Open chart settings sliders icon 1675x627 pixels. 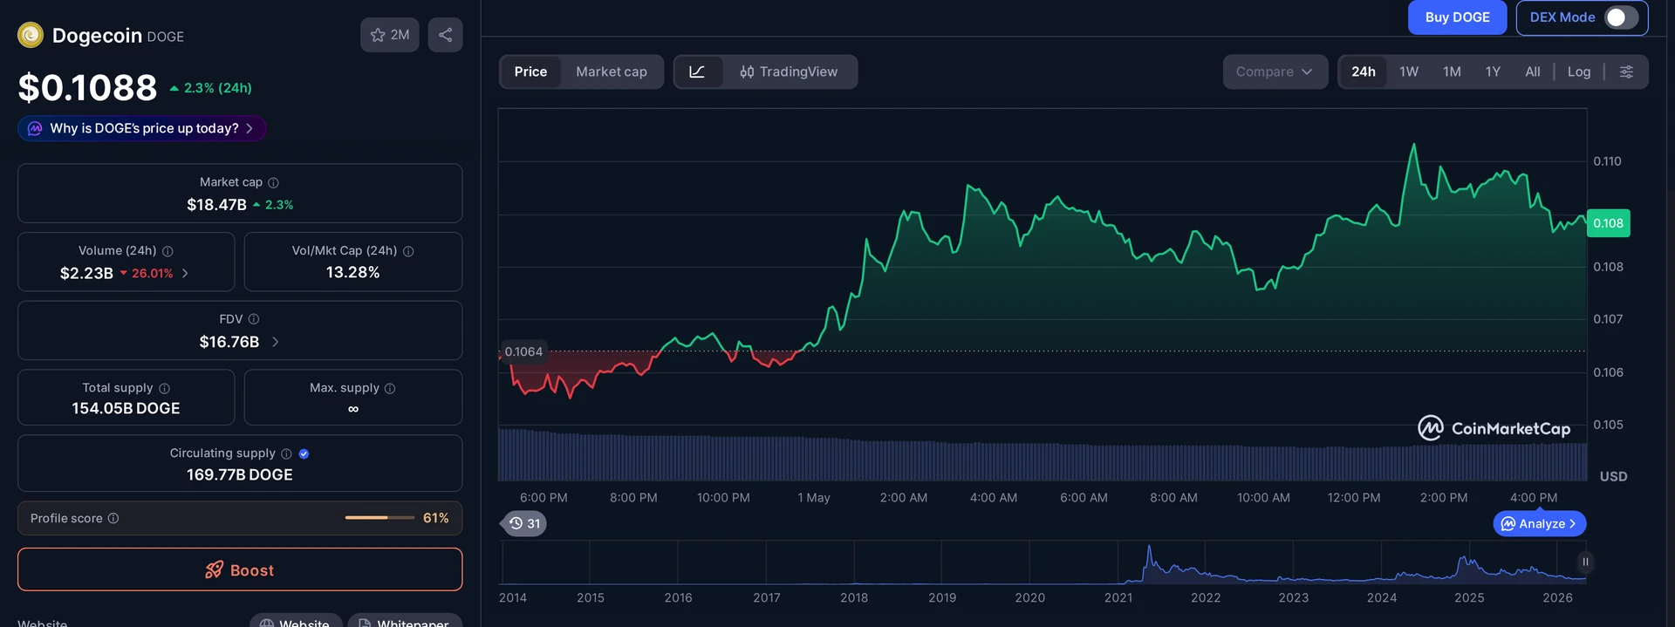[1626, 72]
